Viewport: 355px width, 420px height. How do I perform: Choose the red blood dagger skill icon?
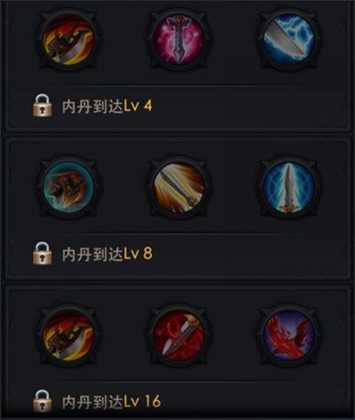click(x=178, y=336)
